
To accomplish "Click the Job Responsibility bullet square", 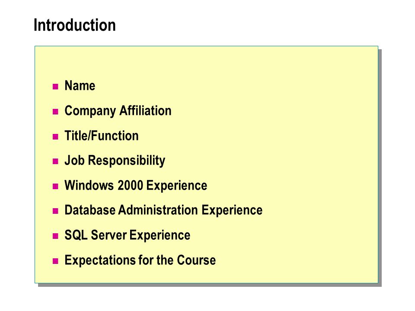I will pos(55,162).
